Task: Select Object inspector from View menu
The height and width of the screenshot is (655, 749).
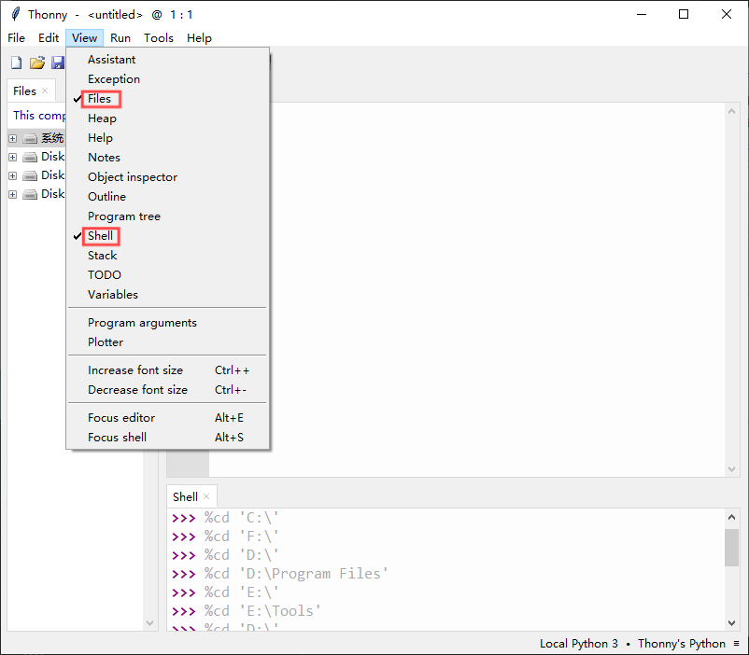Action: (x=133, y=177)
